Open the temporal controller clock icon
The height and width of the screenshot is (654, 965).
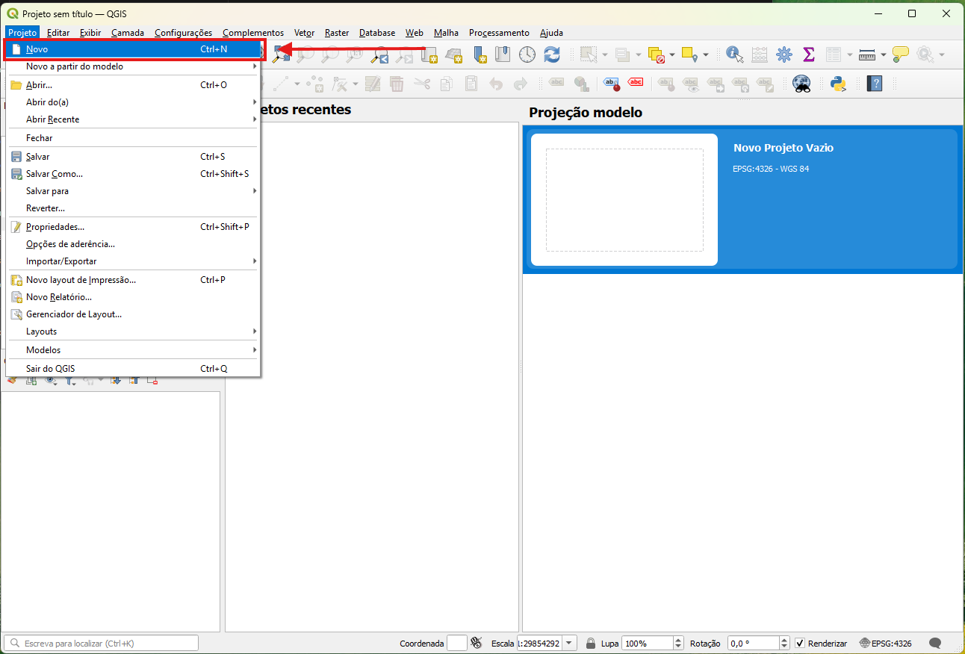click(527, 54)
